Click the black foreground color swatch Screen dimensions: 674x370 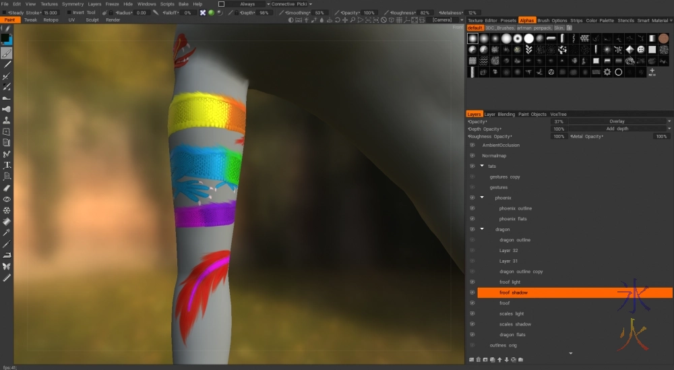5,38
